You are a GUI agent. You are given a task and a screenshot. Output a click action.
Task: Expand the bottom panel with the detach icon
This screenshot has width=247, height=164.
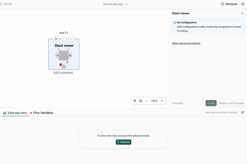[243, 112]
